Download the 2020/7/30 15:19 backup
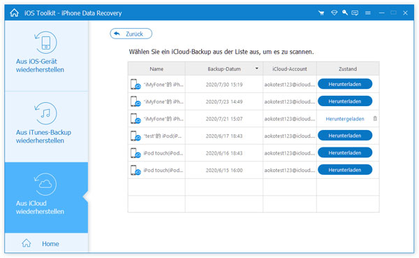Screen dimensions: 419x258 (345, 84)
